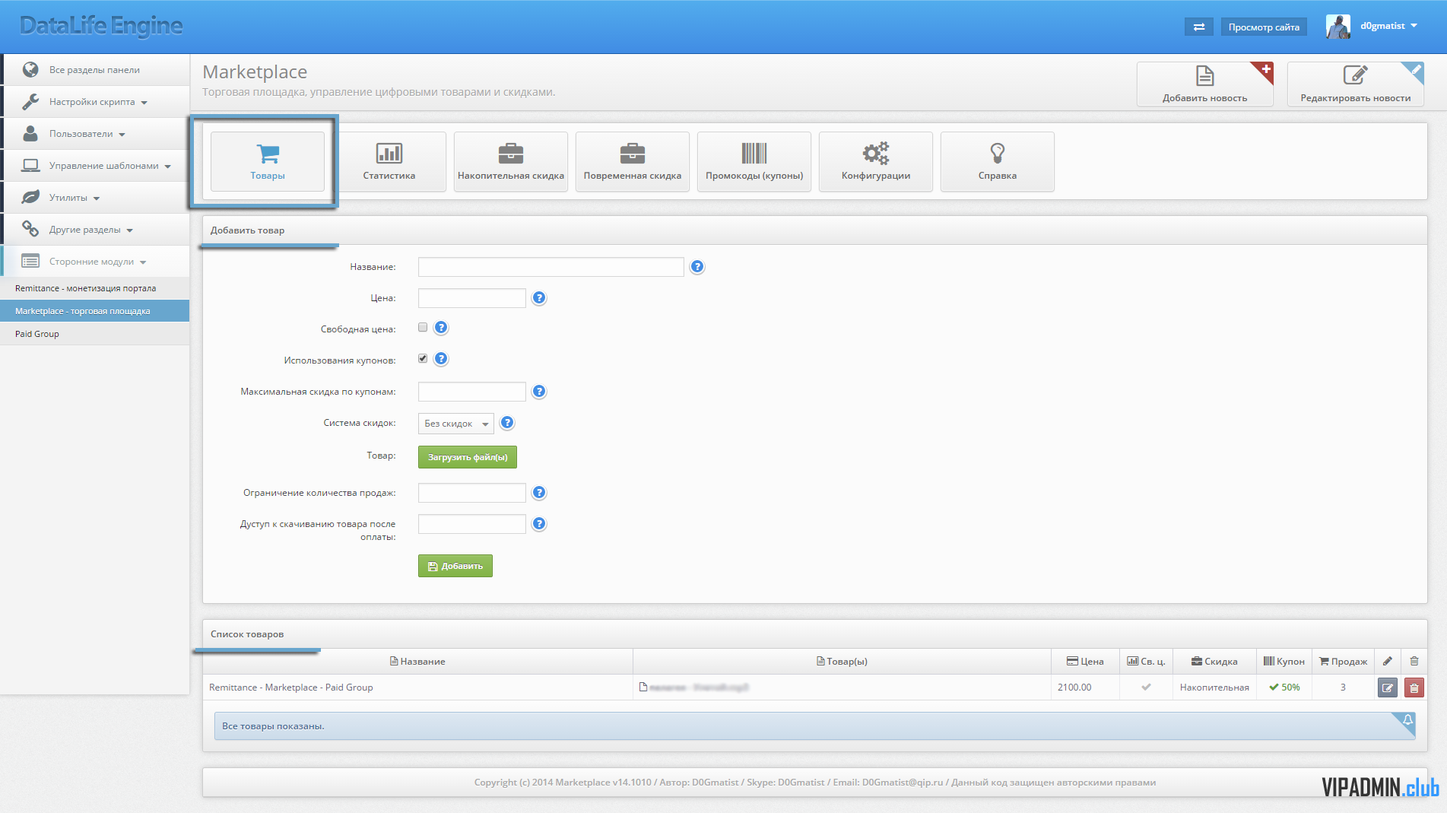The width and height of the screenshot is (1447, 813).
Task: Click the Цена input field
Action: pos(472,298)
